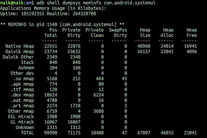Select Native Heap Private Dirty 22876
This screenshot has height=138, width=207.
74,46
